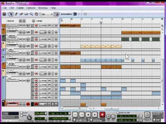Open the Redrum 1 lane type dropdown
The image size is (166, 124).
tap(43, 46)
